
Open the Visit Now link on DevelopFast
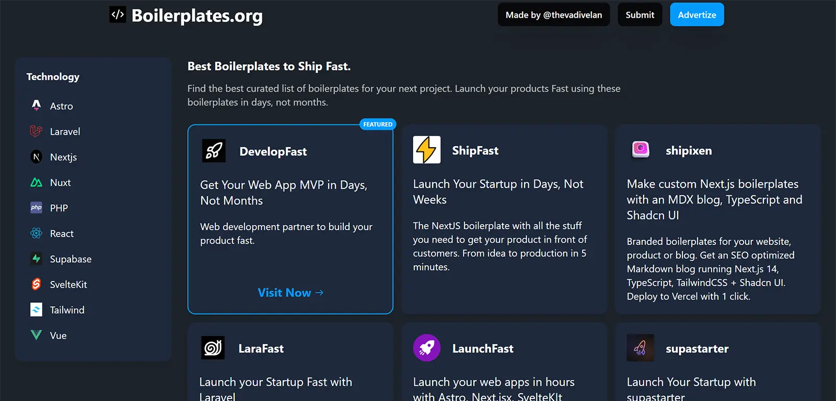pyautogui.click(x=291, y=292)
